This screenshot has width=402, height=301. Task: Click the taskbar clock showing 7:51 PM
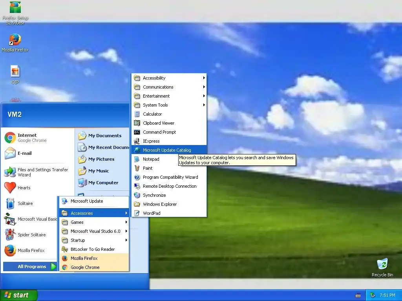pyautogui.click(x=387, y=296)
